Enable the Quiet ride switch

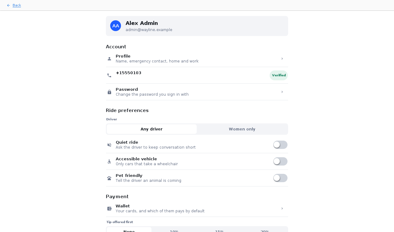[280, 145]
